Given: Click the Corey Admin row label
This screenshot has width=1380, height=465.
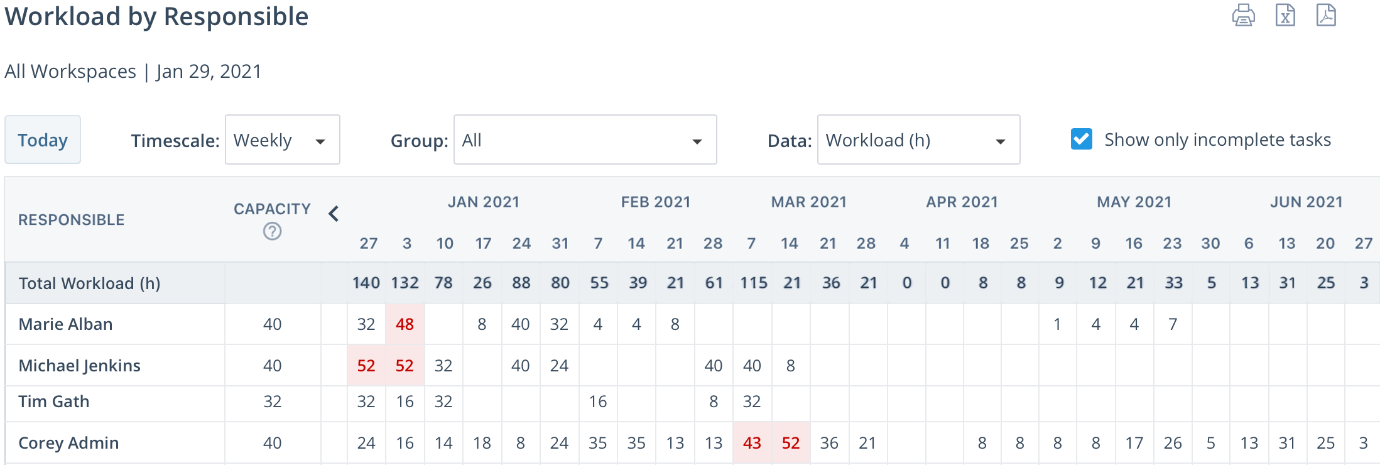Looking at the screenshot, I should click(x=68, y=442).
